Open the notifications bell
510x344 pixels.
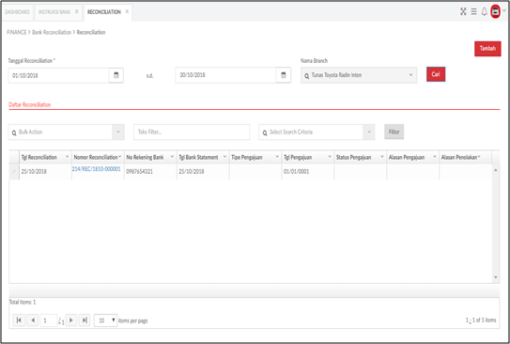[x=485, y=11]
